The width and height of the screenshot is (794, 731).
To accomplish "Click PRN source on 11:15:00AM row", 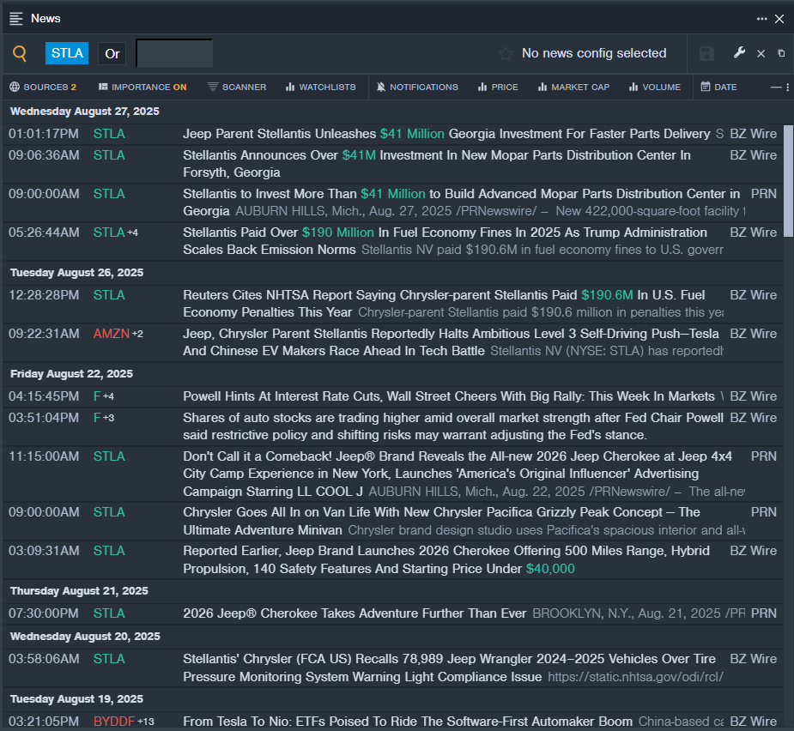I will [764, 456].
